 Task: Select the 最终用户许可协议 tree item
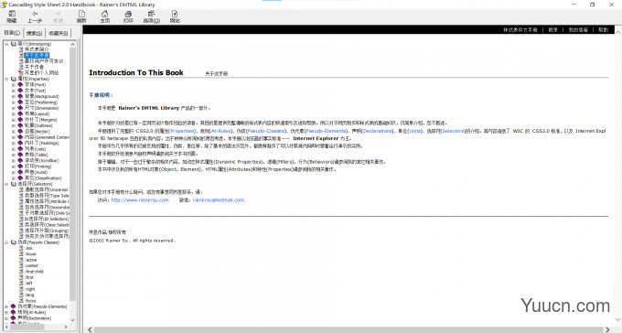click(44, 61)
